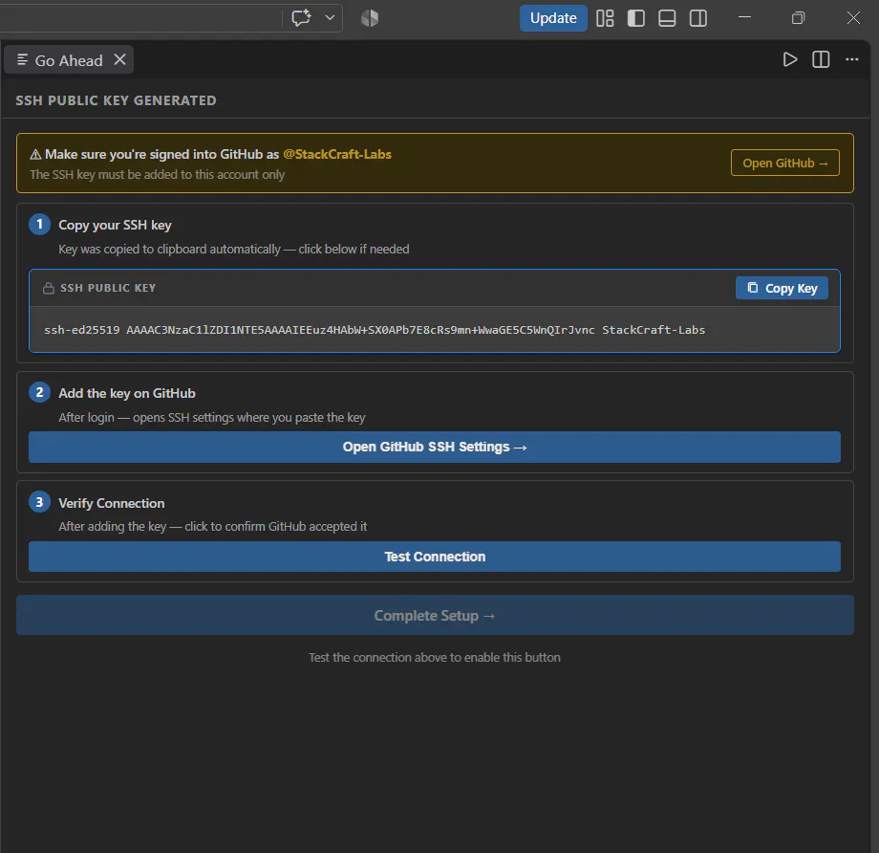The image size is (879, 853).
Task: Click the Test Connection button
Action: [435, 557]
